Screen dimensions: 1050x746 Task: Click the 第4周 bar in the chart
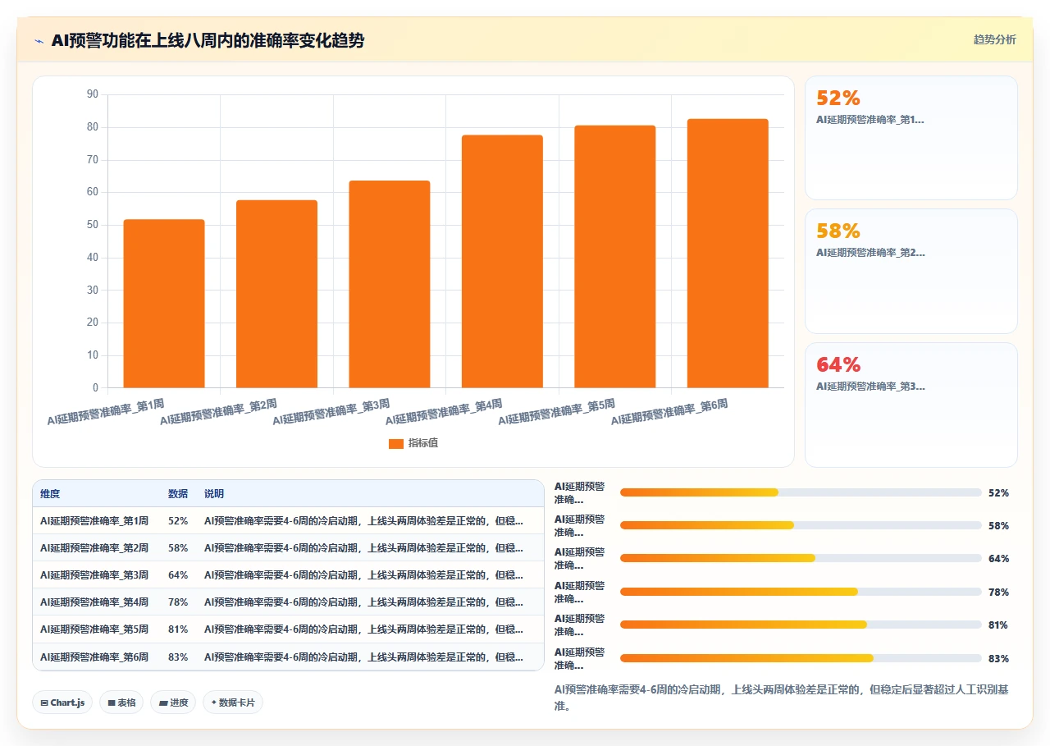coord(502,261)
